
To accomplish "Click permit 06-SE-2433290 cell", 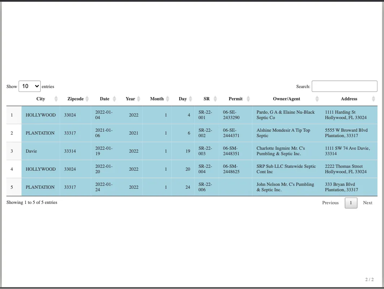I will click(x=235, y=115).
